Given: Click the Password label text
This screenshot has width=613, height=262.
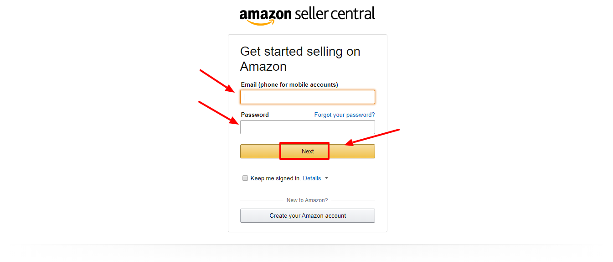Looking at the screenshot, I should [255, 115].
